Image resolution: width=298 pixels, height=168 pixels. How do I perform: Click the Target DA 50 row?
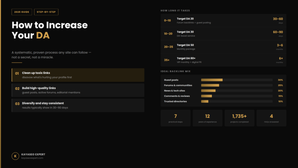223,47
